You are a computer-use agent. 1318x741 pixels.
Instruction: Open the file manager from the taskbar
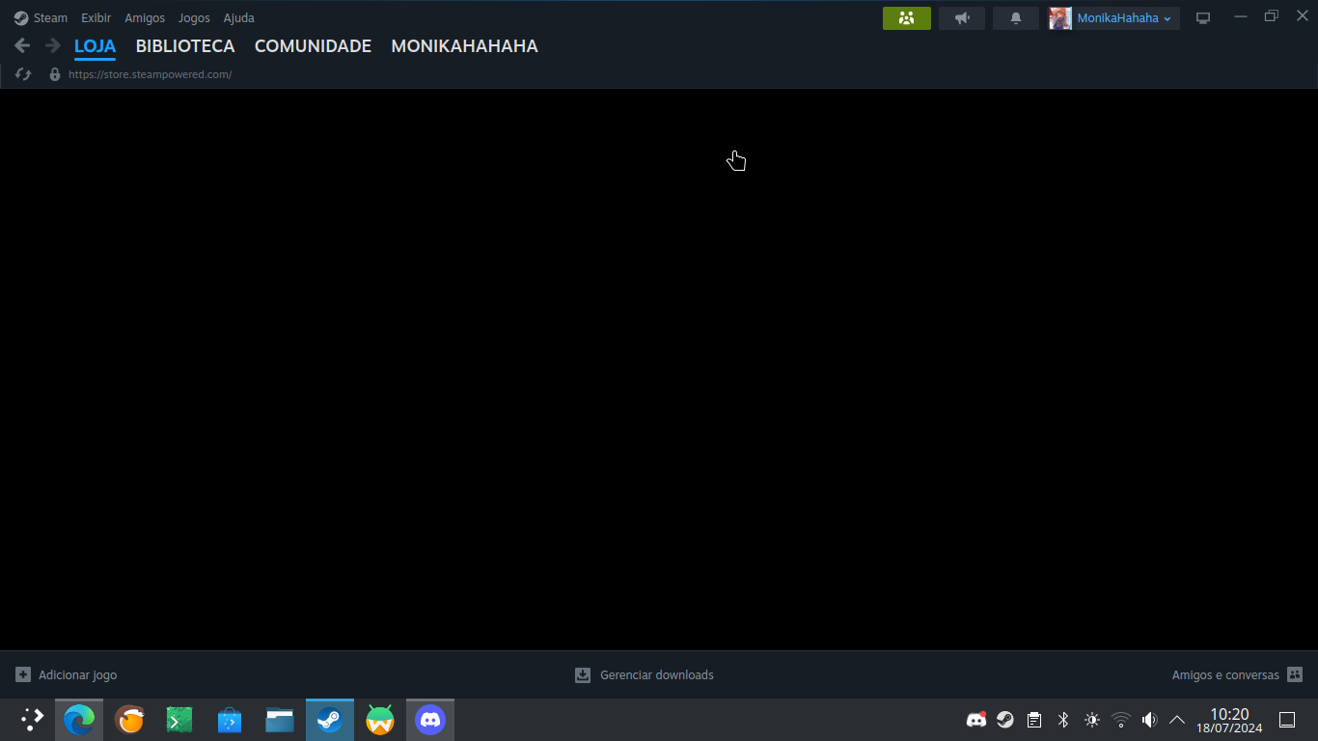pos(280,720)
